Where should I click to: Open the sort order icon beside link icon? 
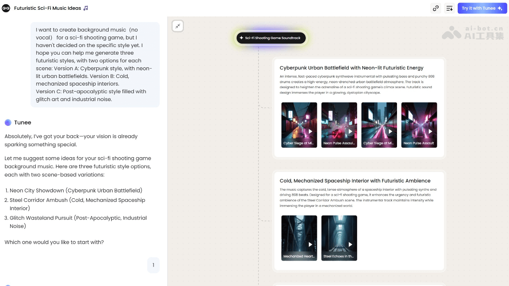point(449,8)
